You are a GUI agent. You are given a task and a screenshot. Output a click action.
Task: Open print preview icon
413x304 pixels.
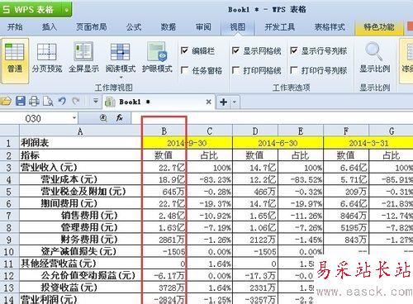[48, 102]
